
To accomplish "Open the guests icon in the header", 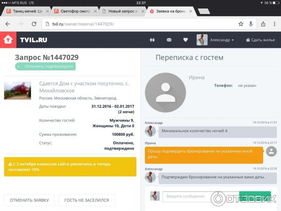I will [152, 40].
